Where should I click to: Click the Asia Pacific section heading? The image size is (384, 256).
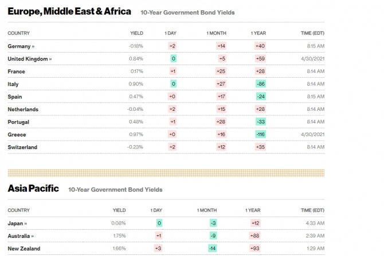click(x=33, y=189)
